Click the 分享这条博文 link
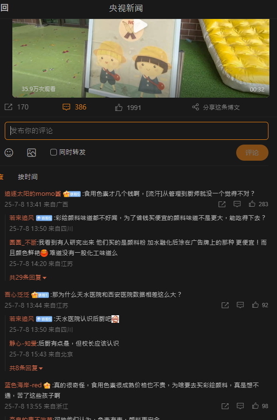The height and width of the screenshot is (420, 277). (222, 108)
